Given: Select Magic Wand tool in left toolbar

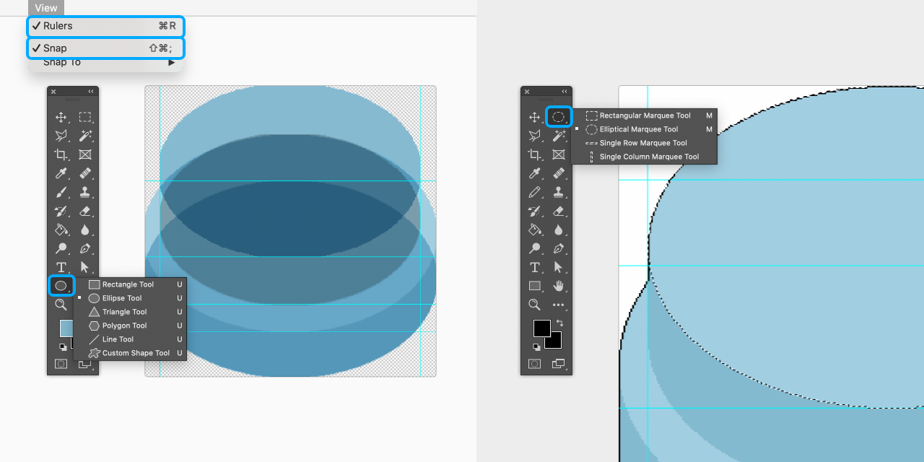Looking at the screenshot, I should [x=85, y=136].
